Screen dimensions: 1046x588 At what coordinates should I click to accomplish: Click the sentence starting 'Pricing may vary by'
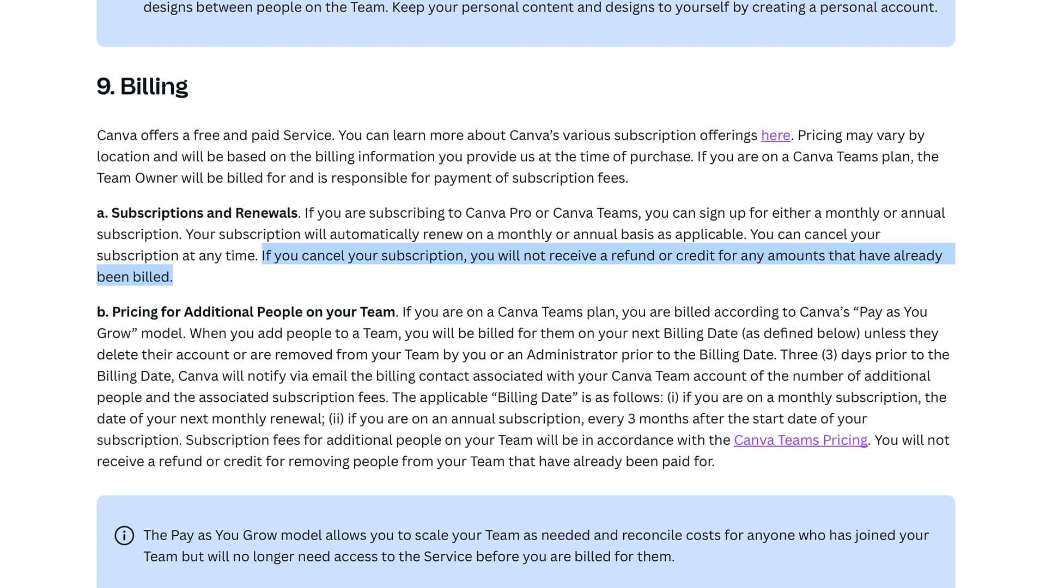[x=861, y=136]
